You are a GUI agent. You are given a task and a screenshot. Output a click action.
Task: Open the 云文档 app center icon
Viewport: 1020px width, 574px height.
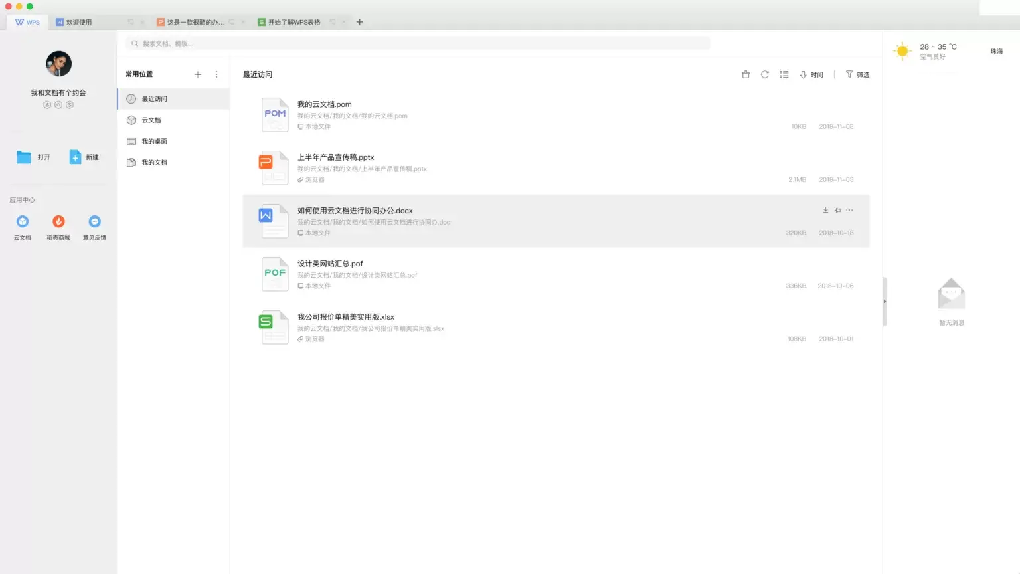[x=23, y=222]
